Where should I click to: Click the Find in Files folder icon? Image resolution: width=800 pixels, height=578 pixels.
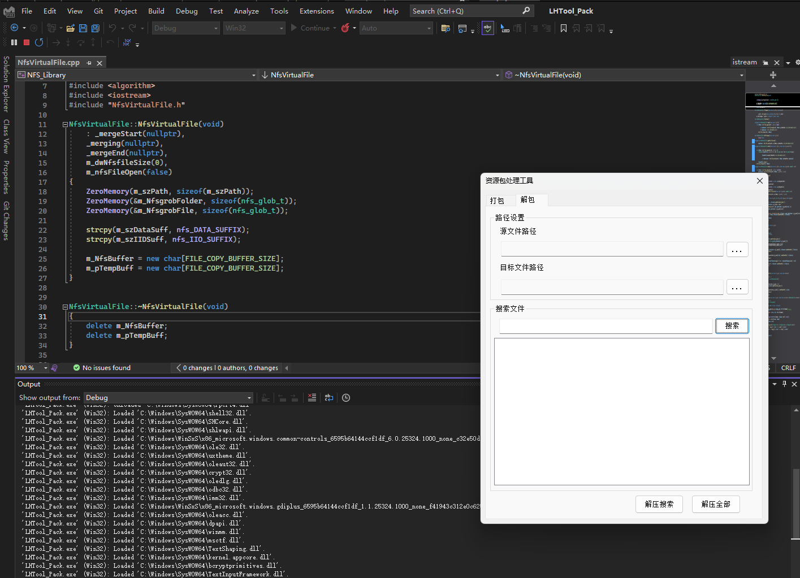(x=446, y=28)
